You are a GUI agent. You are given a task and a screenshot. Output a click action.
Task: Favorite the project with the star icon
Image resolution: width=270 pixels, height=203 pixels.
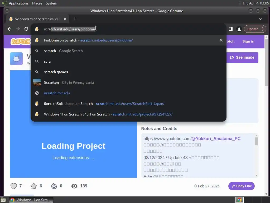(34, 186)
